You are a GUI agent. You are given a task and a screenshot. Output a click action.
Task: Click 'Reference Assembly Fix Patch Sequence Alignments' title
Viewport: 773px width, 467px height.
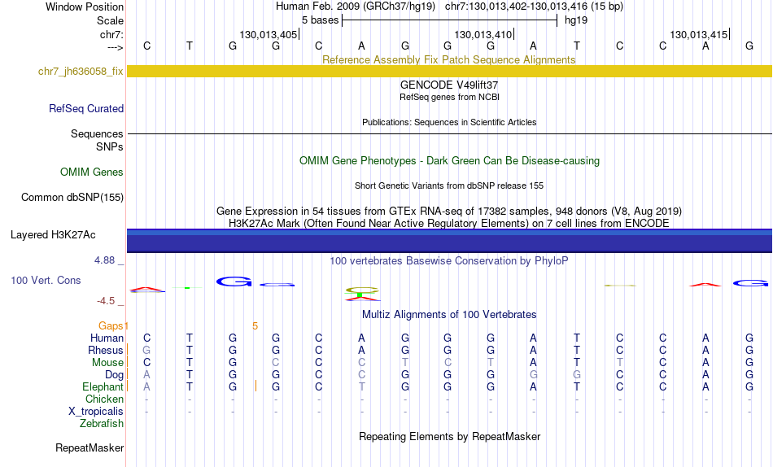point(448,59)
